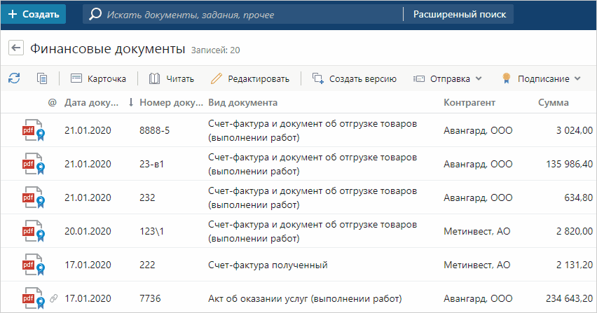
Task: Expand the Отправка dropdown
Action: click(x=448, y=78)
